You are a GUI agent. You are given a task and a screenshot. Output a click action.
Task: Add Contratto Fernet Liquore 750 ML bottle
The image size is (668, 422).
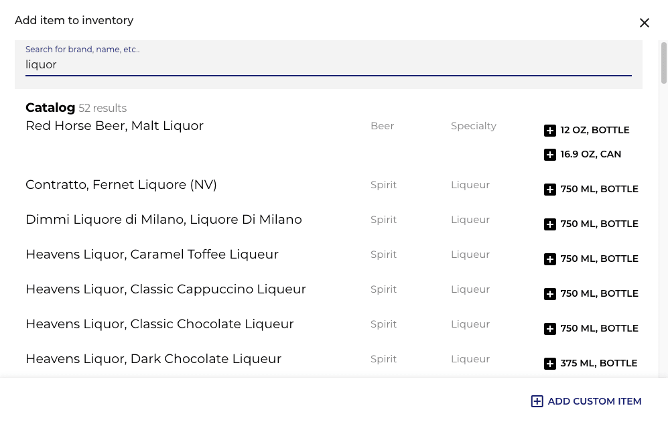(x=591, y=189)
